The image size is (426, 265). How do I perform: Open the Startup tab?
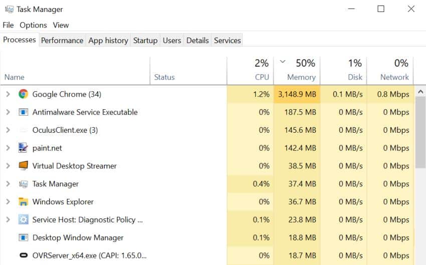coord(145,40)
